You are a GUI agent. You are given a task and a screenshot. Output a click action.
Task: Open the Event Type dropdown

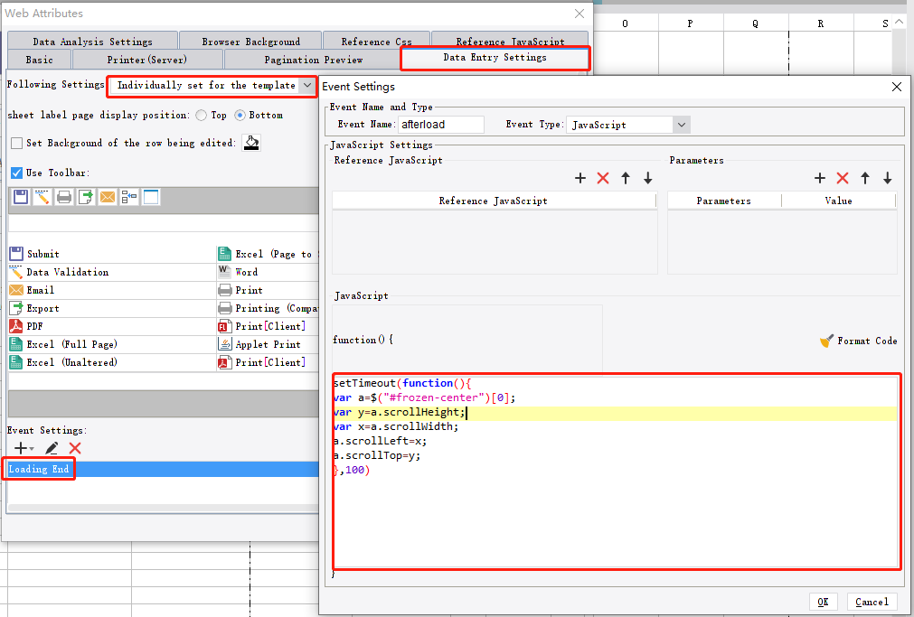[x=682, y=125]
